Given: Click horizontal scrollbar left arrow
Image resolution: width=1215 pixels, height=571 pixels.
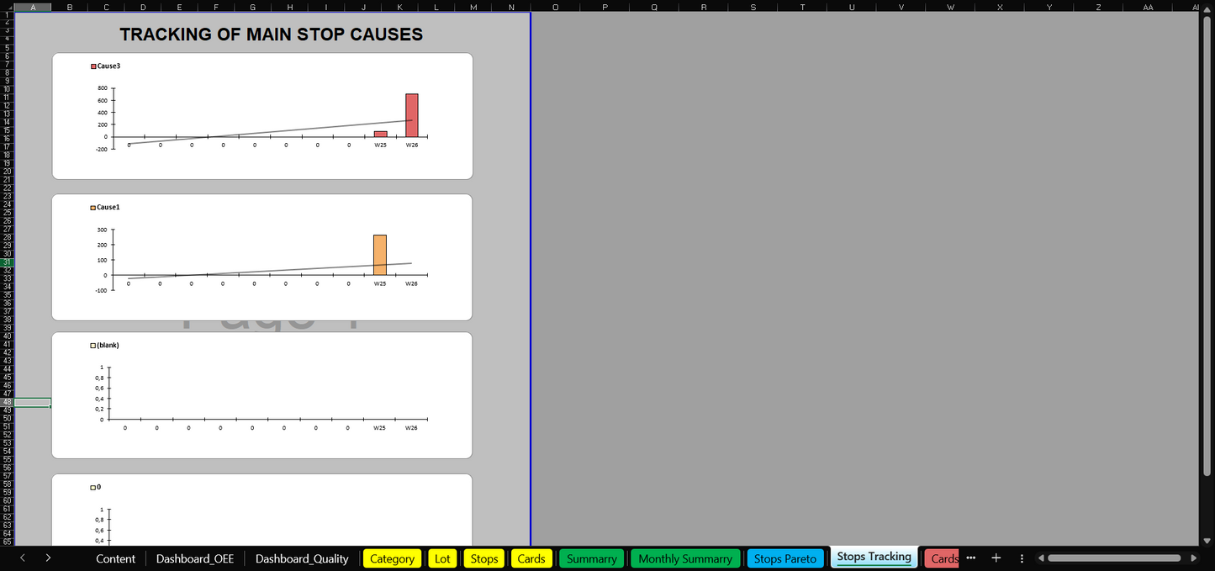Looking at the screenshot, I should pyautogui.click(x=1041, y=558).
